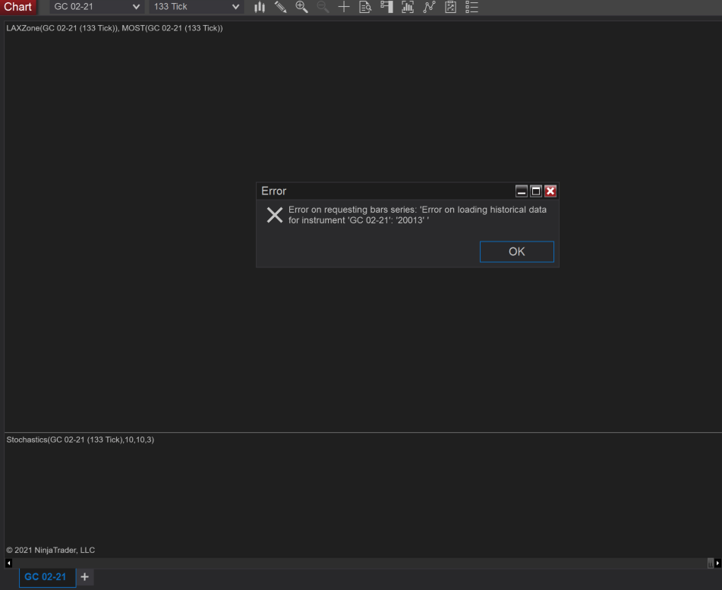This screenshot has width=722, height=590.
Task: Click the red Chart title label
Action: click(x=18, y=7)
